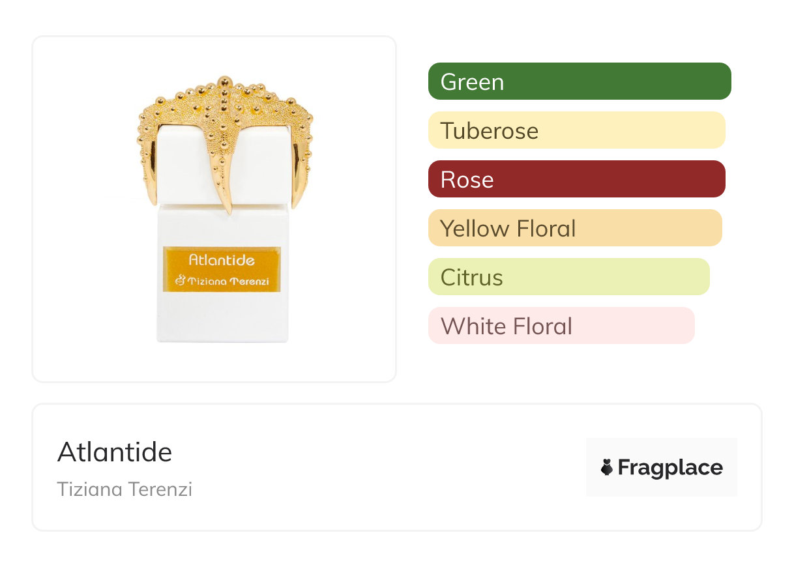The width and height of the screenshot is (794, 563).
Task: Click the small emblem on the bottle label
Action: coord(181,281)
